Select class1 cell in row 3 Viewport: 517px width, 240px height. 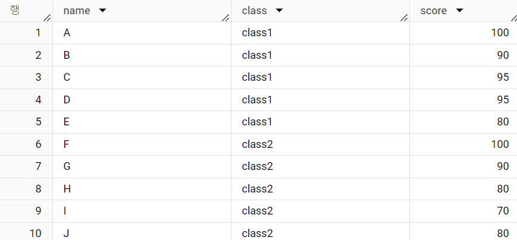pyautogui.click(x=320, y=77)
